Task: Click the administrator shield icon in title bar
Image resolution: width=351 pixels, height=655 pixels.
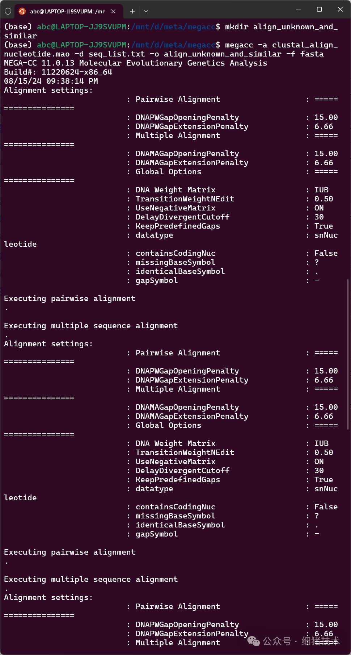Action: [8, 11]
